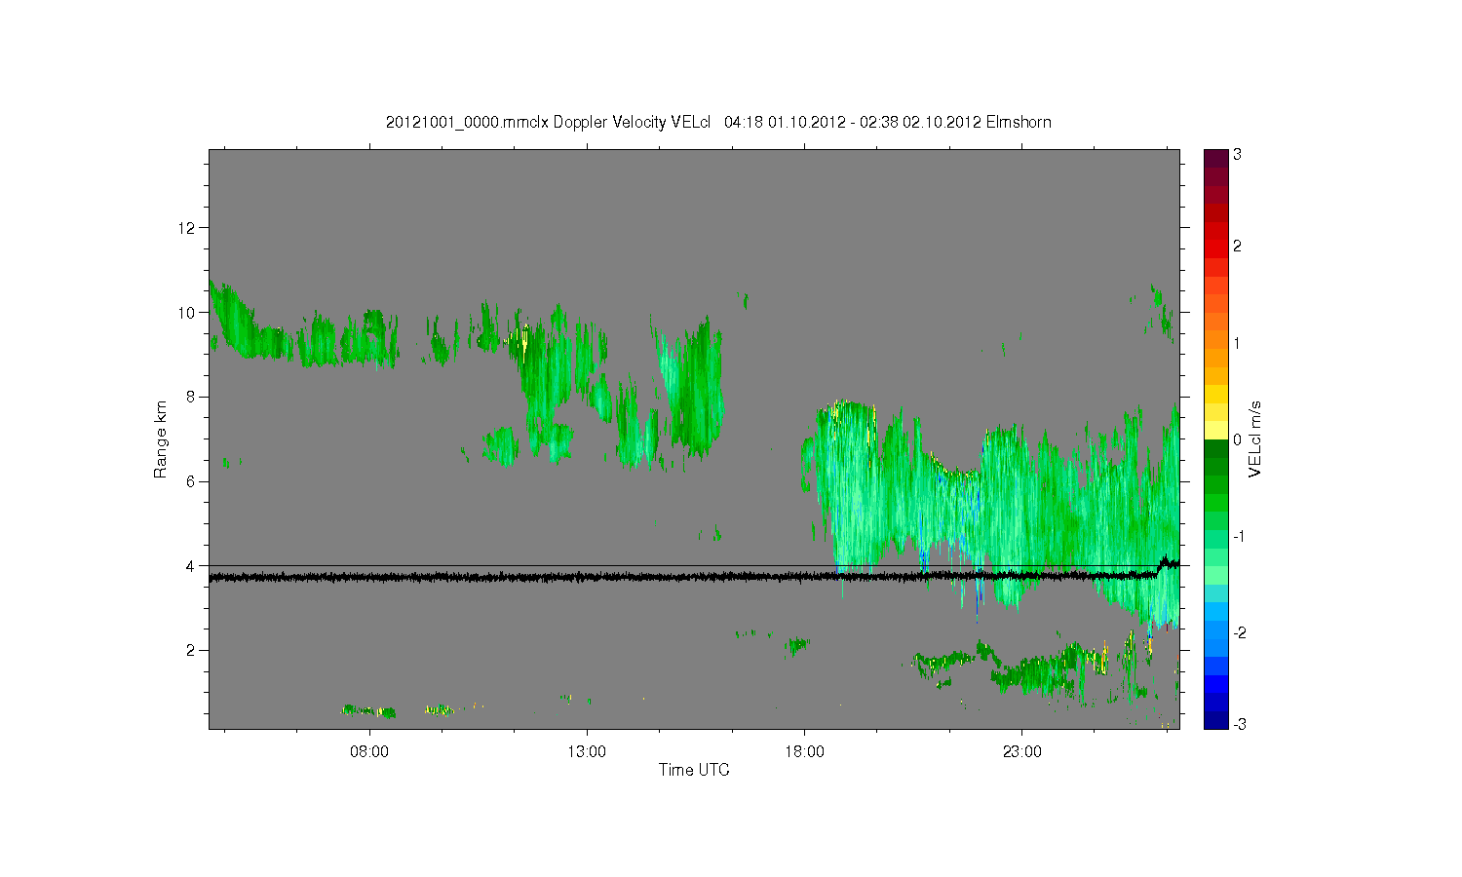The height and width of the screenshot is (877, 1462).
Task: Click the 23:00 time tick label
Action: point(1021,751)
